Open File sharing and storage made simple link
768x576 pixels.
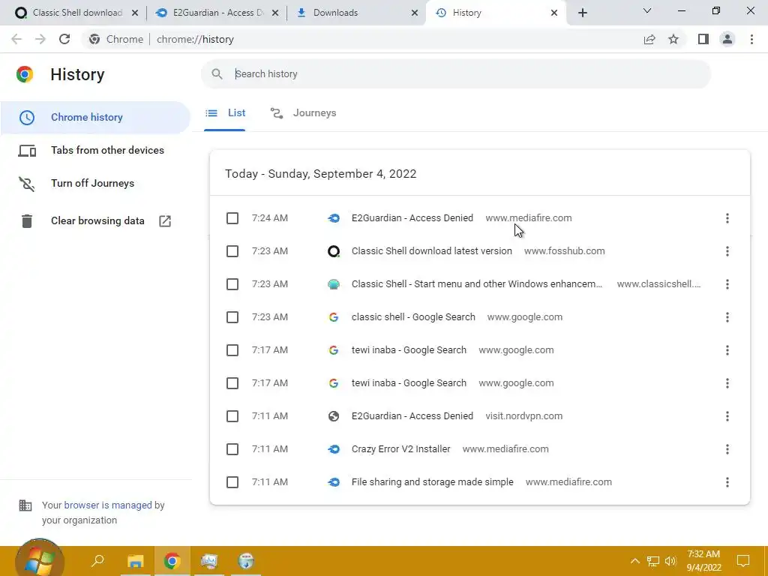[433, 482]
